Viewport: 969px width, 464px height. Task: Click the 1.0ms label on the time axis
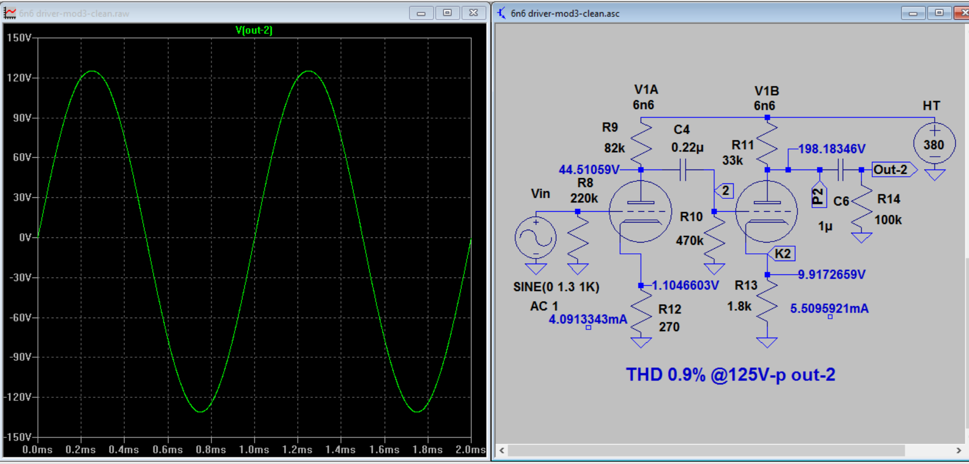pos(254,450)
